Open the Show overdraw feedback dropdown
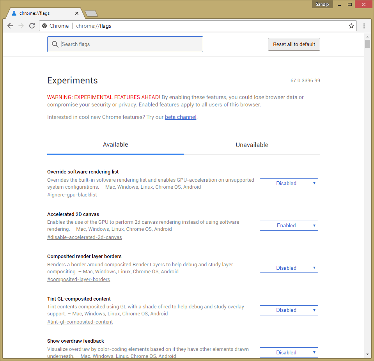Image resolution: width=374 pixels, height=361 pixels. [x=289, y=352]
